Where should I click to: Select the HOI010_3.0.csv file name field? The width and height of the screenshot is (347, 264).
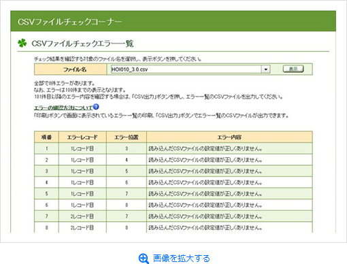pyautogui.click(x=191, y=69)
